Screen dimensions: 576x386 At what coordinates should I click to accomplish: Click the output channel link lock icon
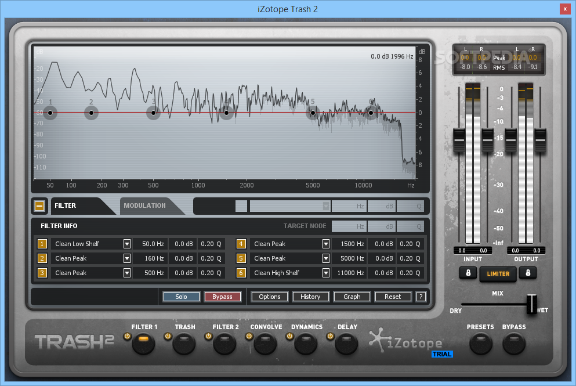pos(528,273)
